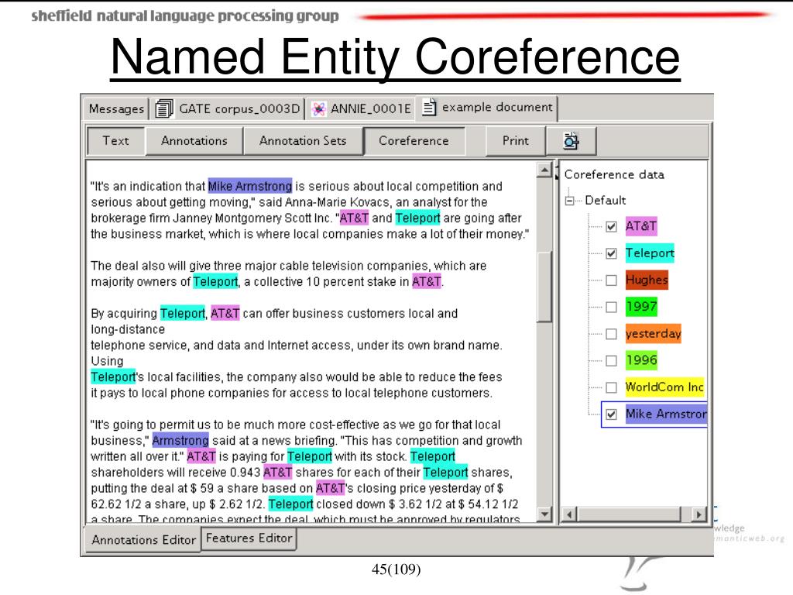This screenshot has height=595, width=793.
Task: Click the coreference panel horizontal scrollbar thumb
Action: coord(630,515)
